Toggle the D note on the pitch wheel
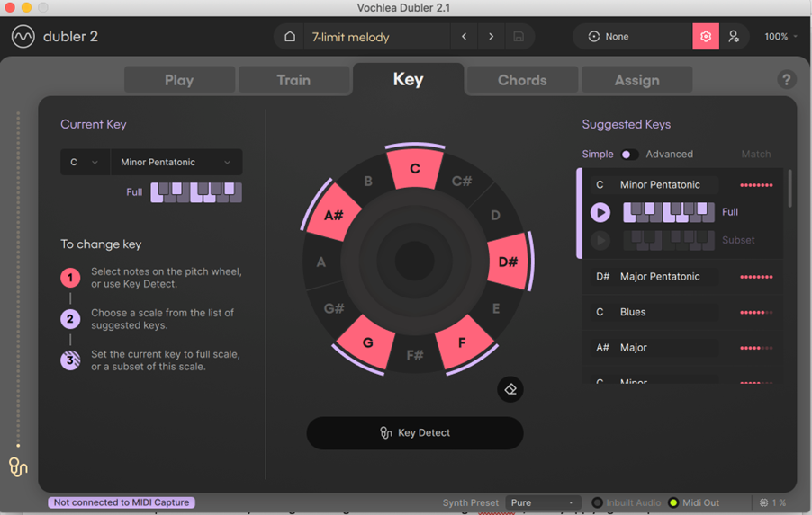Screen dimensions: 812x515 pyautogui.click(x=496, y=215)
